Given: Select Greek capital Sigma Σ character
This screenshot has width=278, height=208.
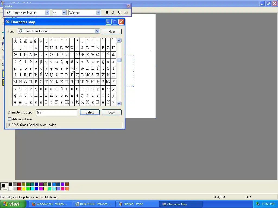Looking at the screenshot, I should point(67,55).
